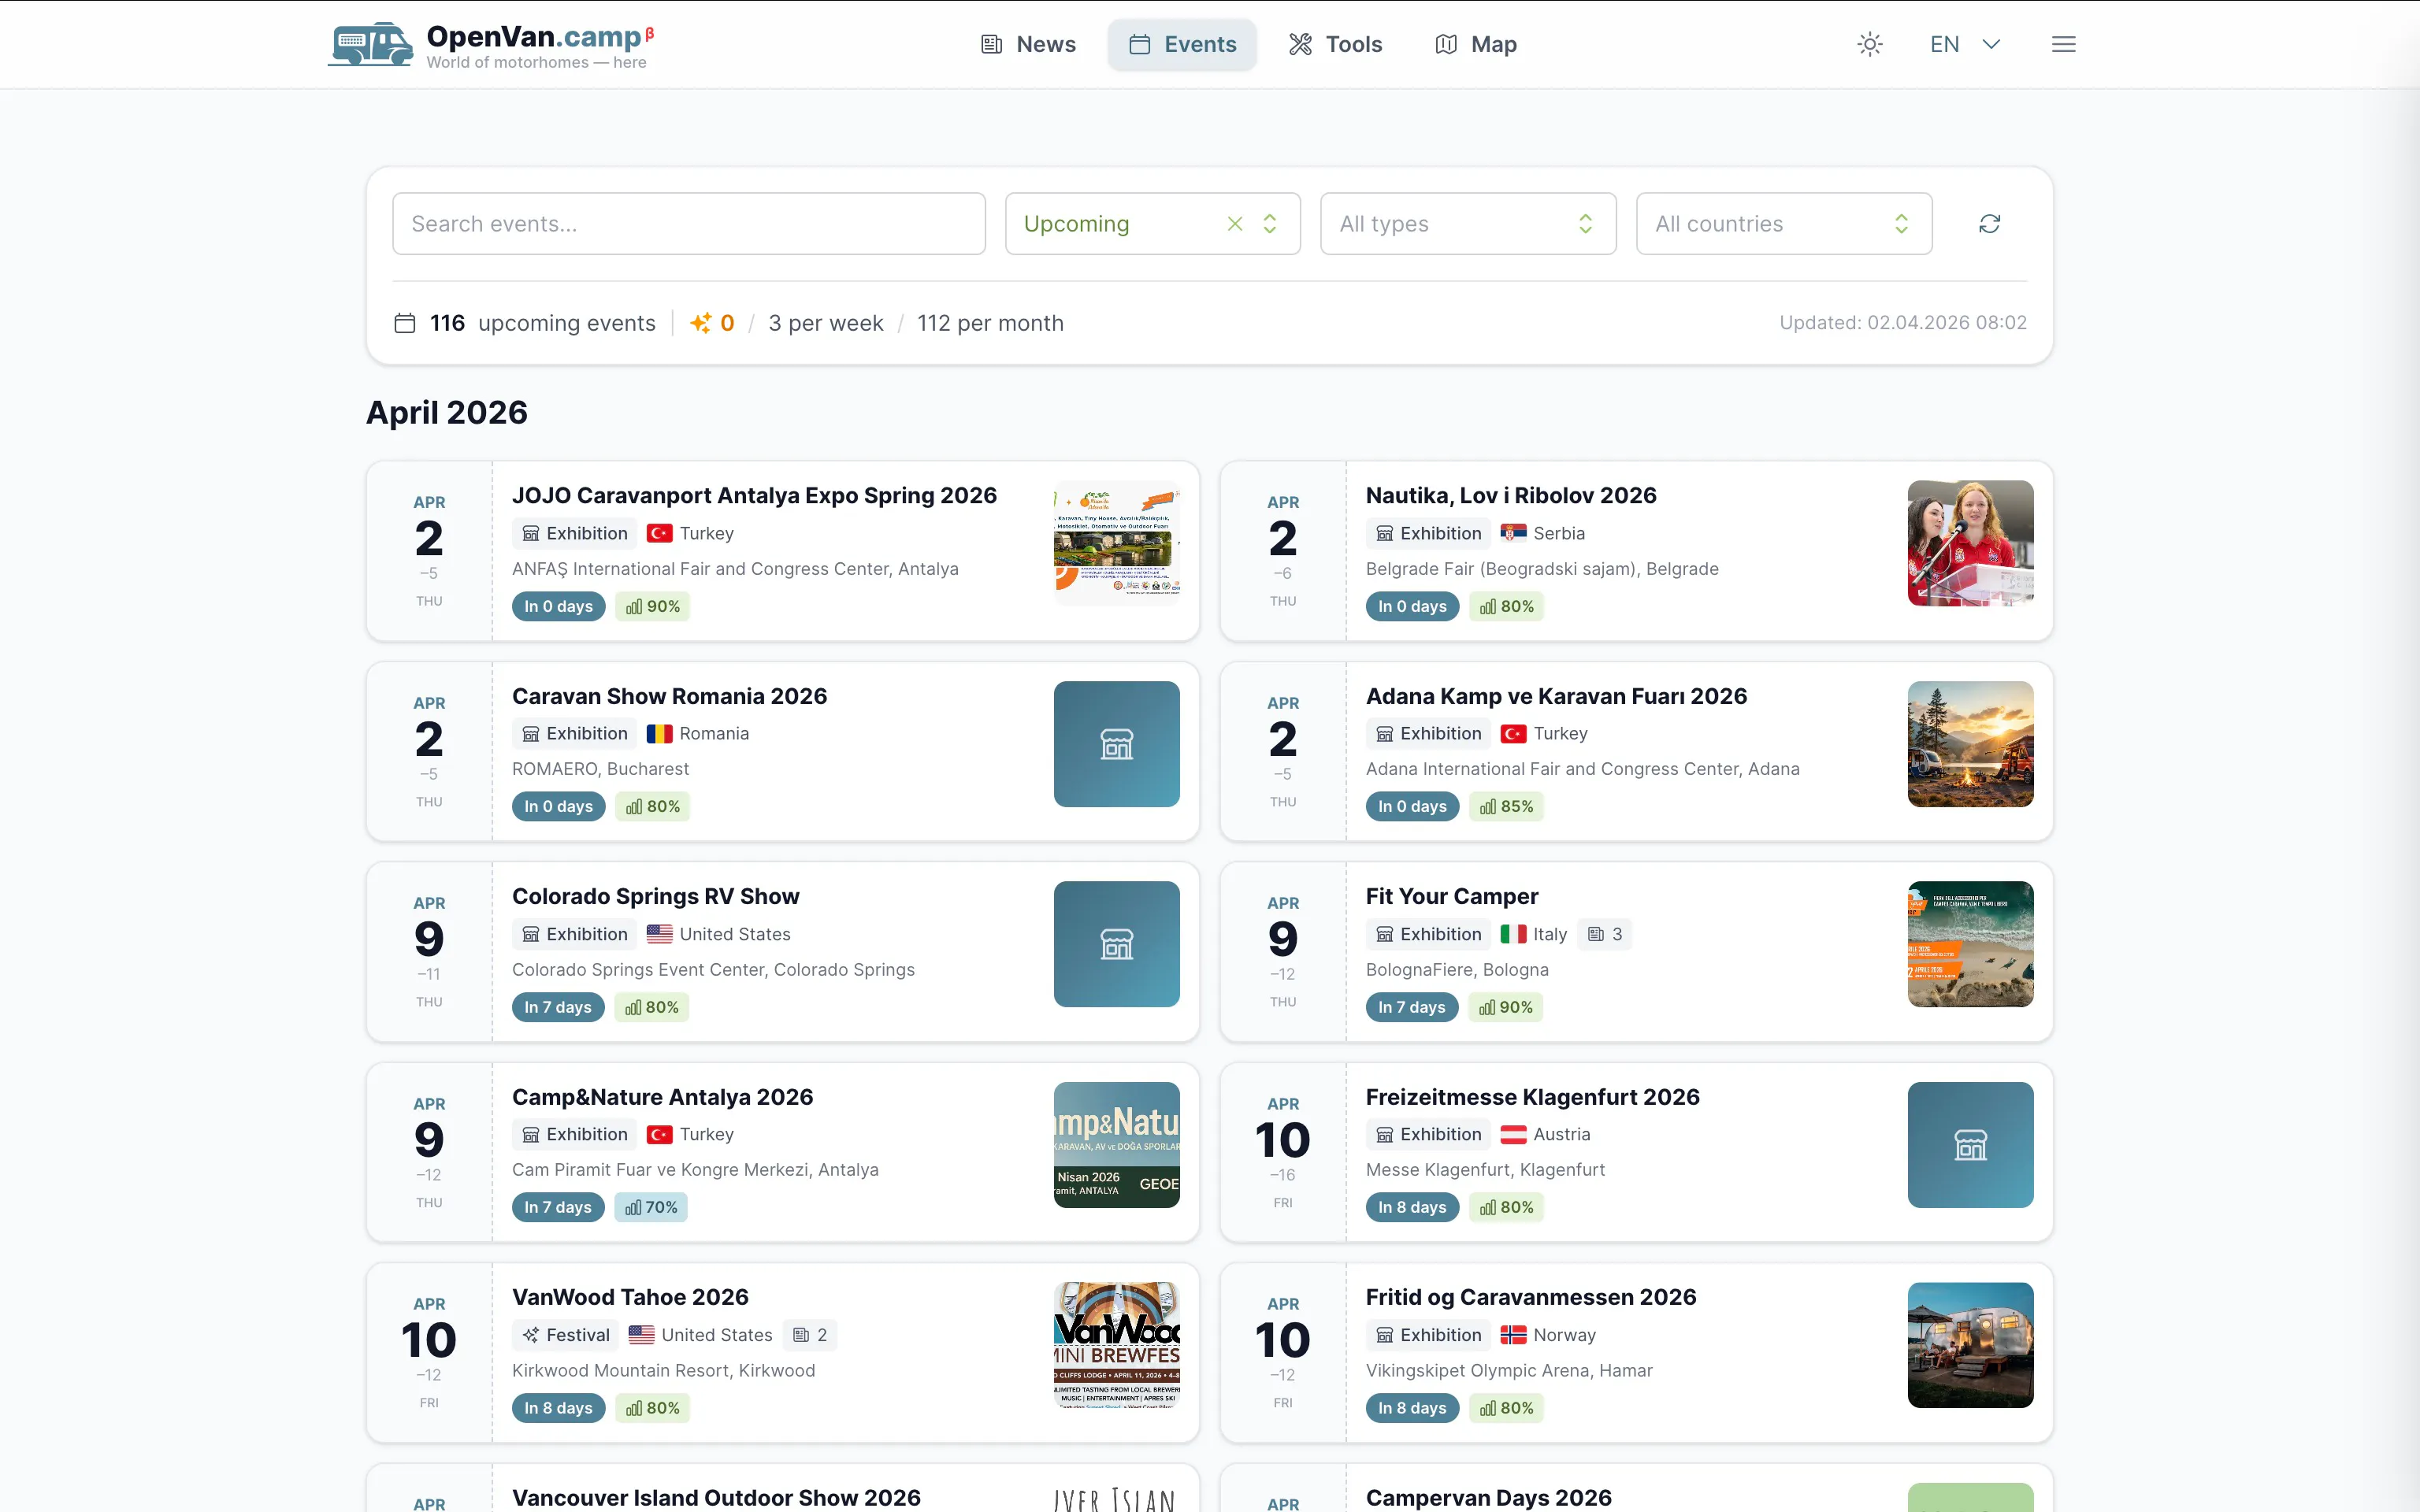Click the JOJO Caravanport event thumbnail

tap(1117, 543)
